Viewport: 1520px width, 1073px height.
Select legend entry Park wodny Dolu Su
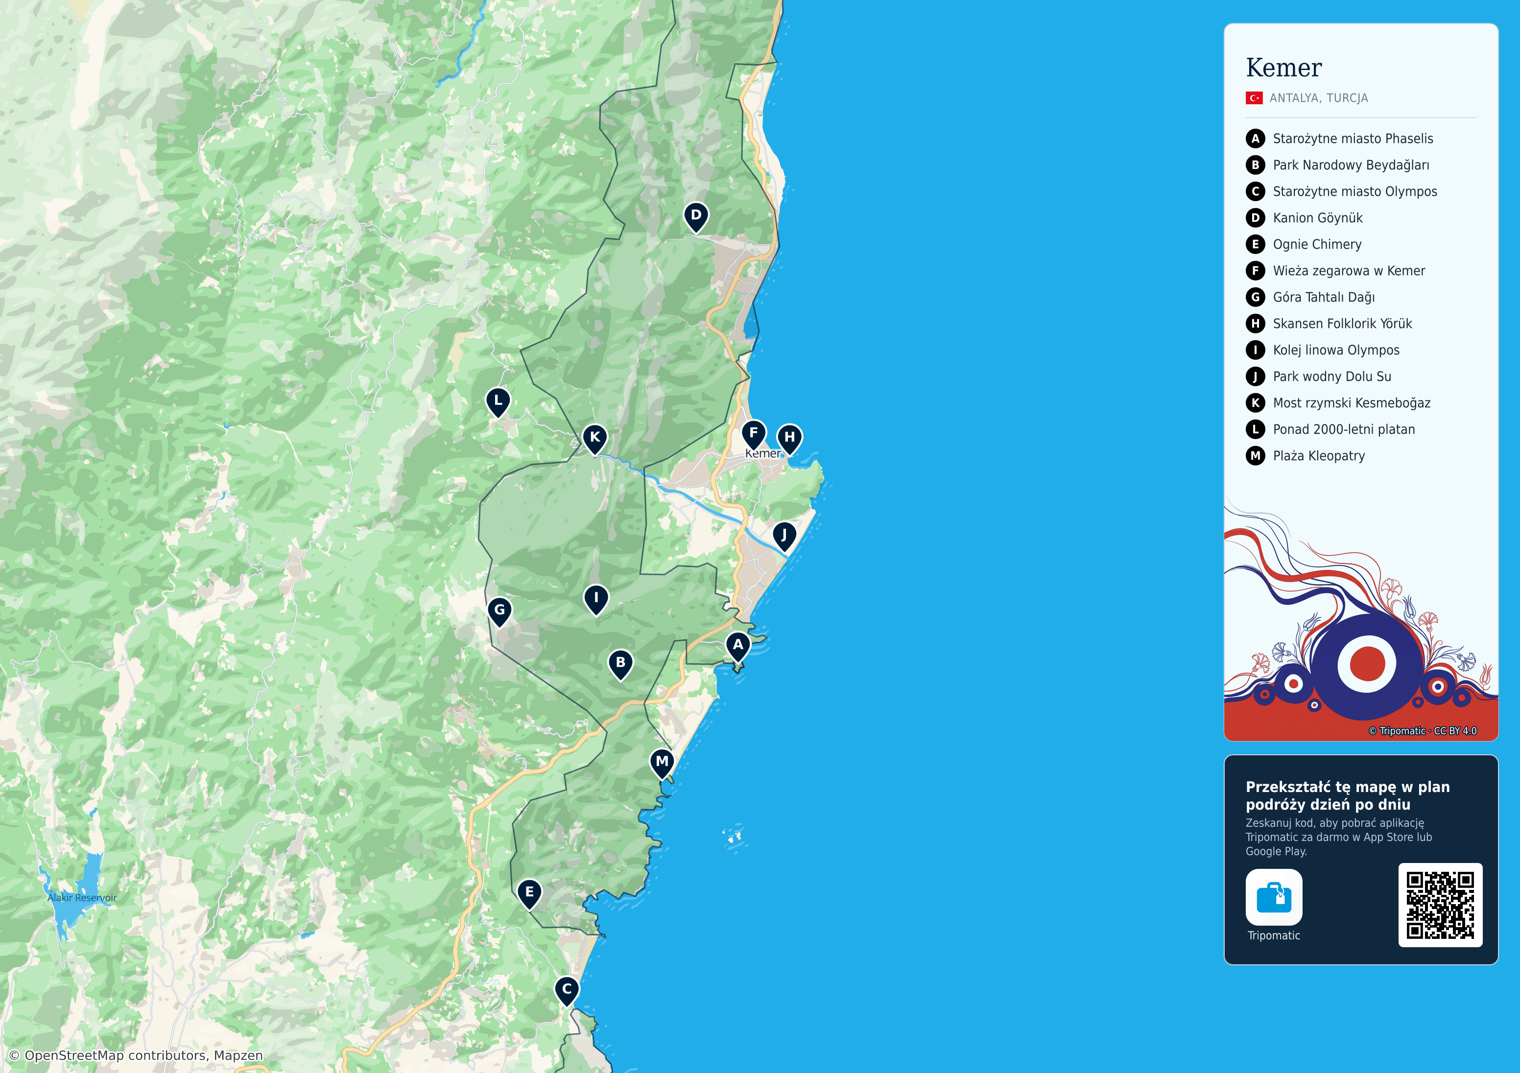tap(1332, 376)
